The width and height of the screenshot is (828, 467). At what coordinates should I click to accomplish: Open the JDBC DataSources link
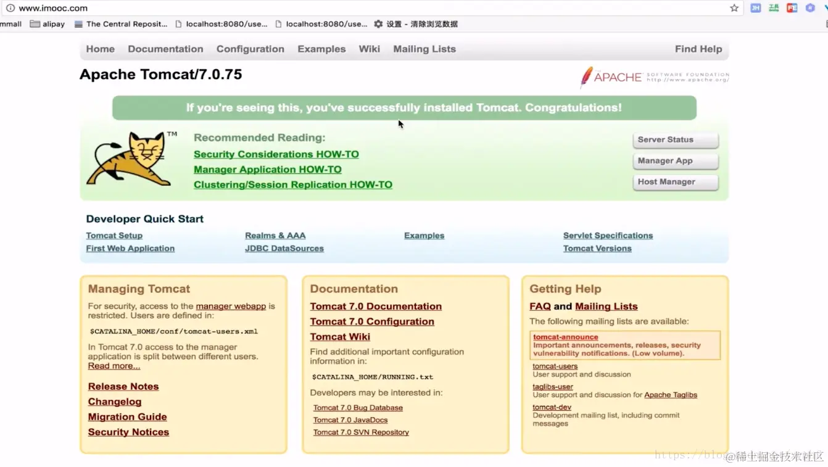coord(284,249)
